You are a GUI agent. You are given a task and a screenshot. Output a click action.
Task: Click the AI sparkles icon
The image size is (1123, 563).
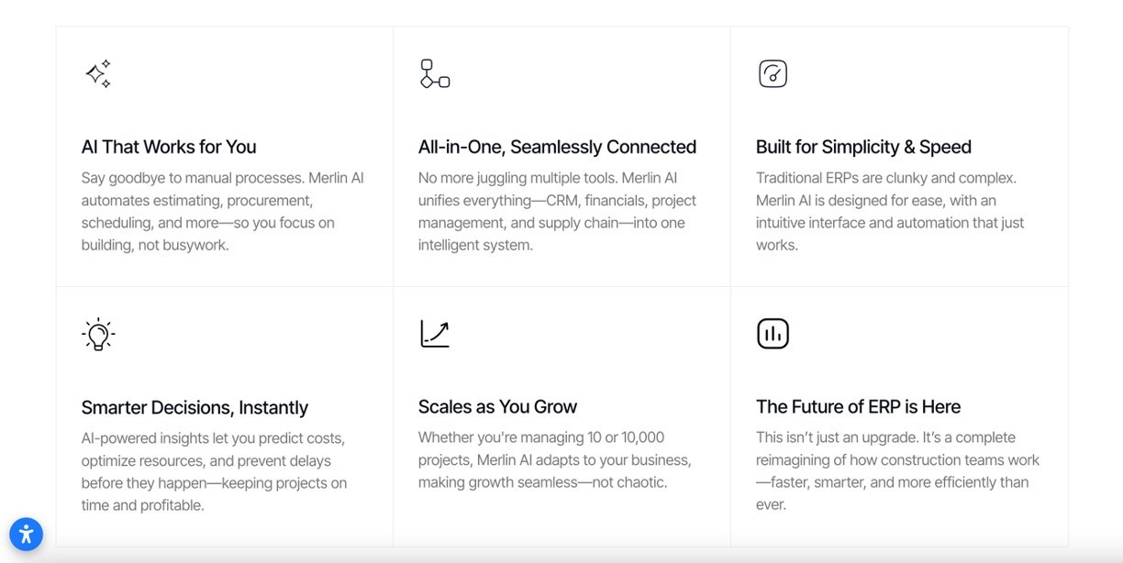pyautogui.click(x=98, y=73)
